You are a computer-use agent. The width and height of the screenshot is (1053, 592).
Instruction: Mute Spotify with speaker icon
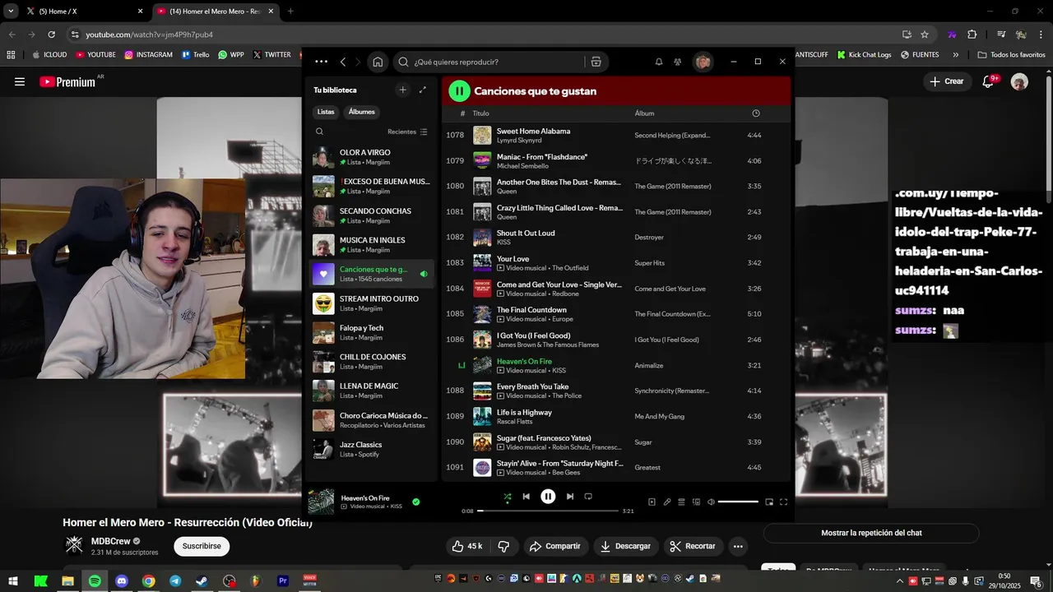click(x=711, y=502)
